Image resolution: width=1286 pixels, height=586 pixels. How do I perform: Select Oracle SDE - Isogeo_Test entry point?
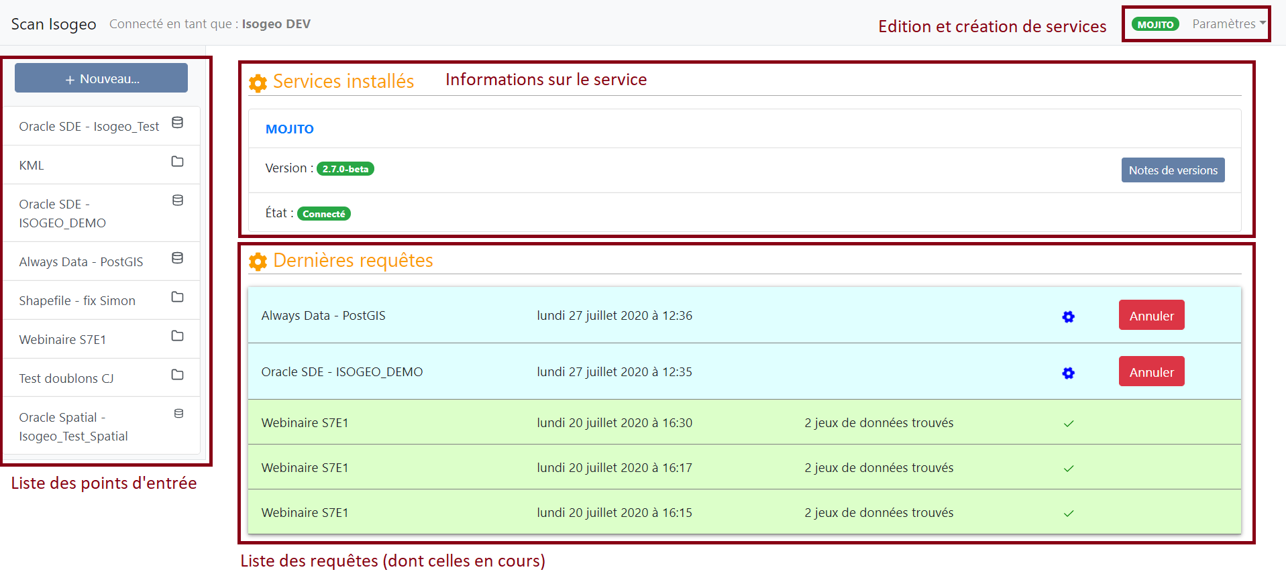pos(101,126)
